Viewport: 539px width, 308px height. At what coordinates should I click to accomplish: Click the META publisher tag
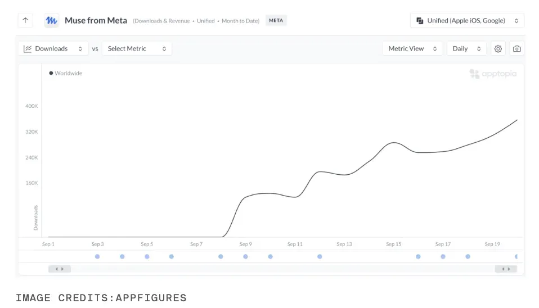(x=276, y=20)
